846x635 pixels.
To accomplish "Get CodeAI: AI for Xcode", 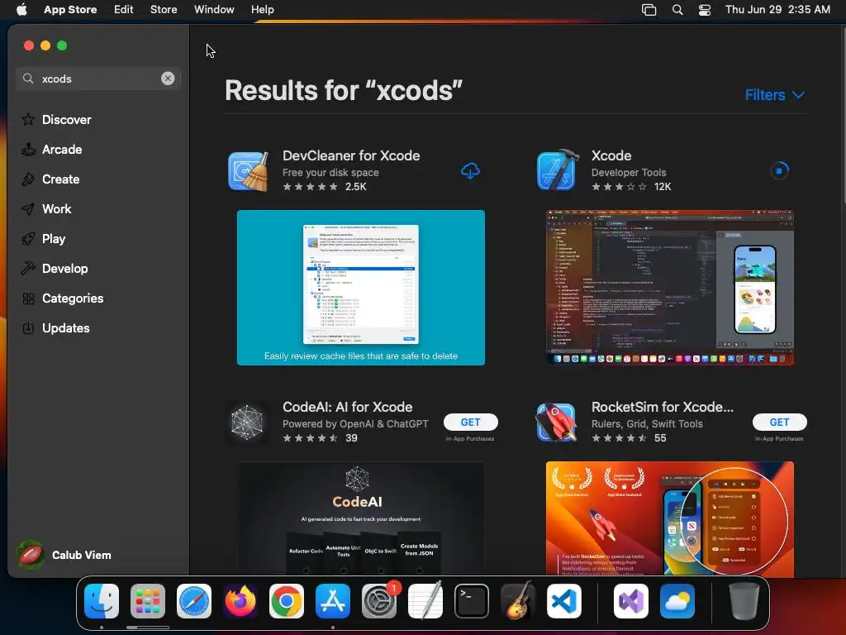I will (470, 422).
